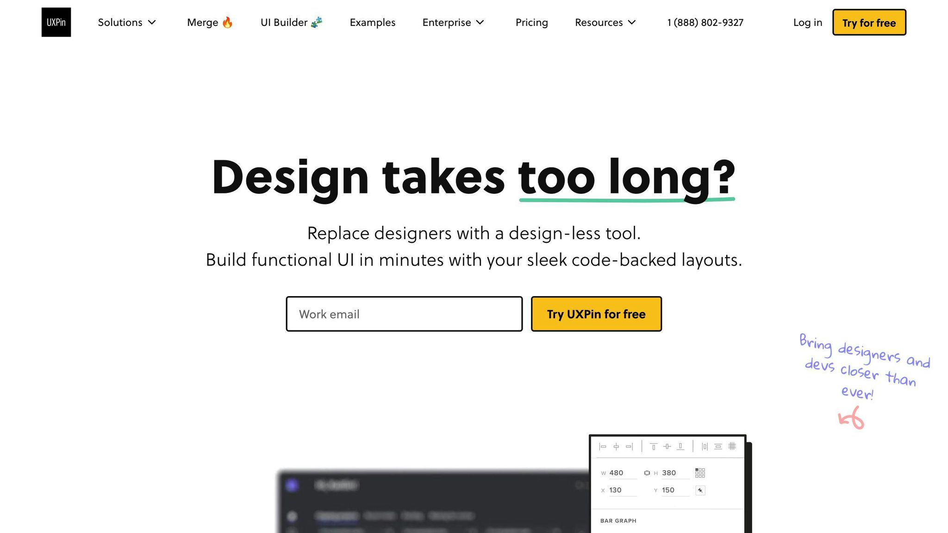Click the distribute horizontal spacing icon
This screenshot has width=948, height=533.
tap(705, 446)
